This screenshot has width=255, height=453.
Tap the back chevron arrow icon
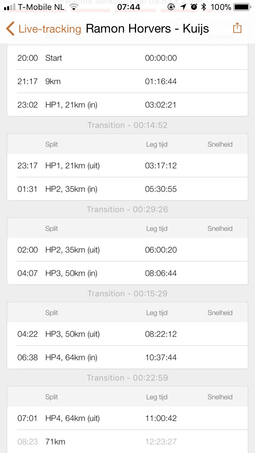[10, 29]
